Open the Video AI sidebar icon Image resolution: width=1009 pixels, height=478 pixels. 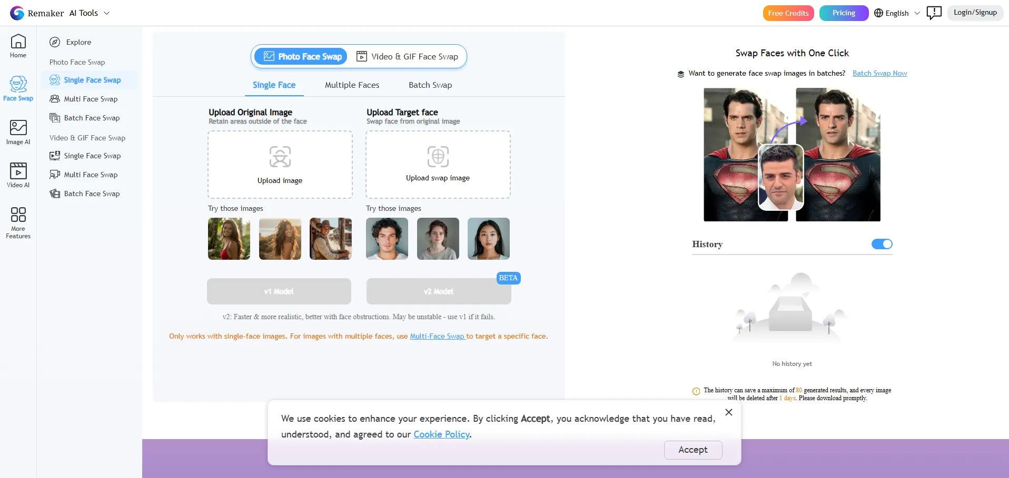[18, 171]
